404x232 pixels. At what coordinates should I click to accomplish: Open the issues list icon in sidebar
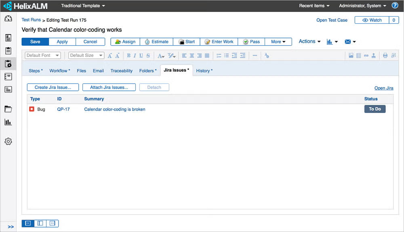(8, 76)
